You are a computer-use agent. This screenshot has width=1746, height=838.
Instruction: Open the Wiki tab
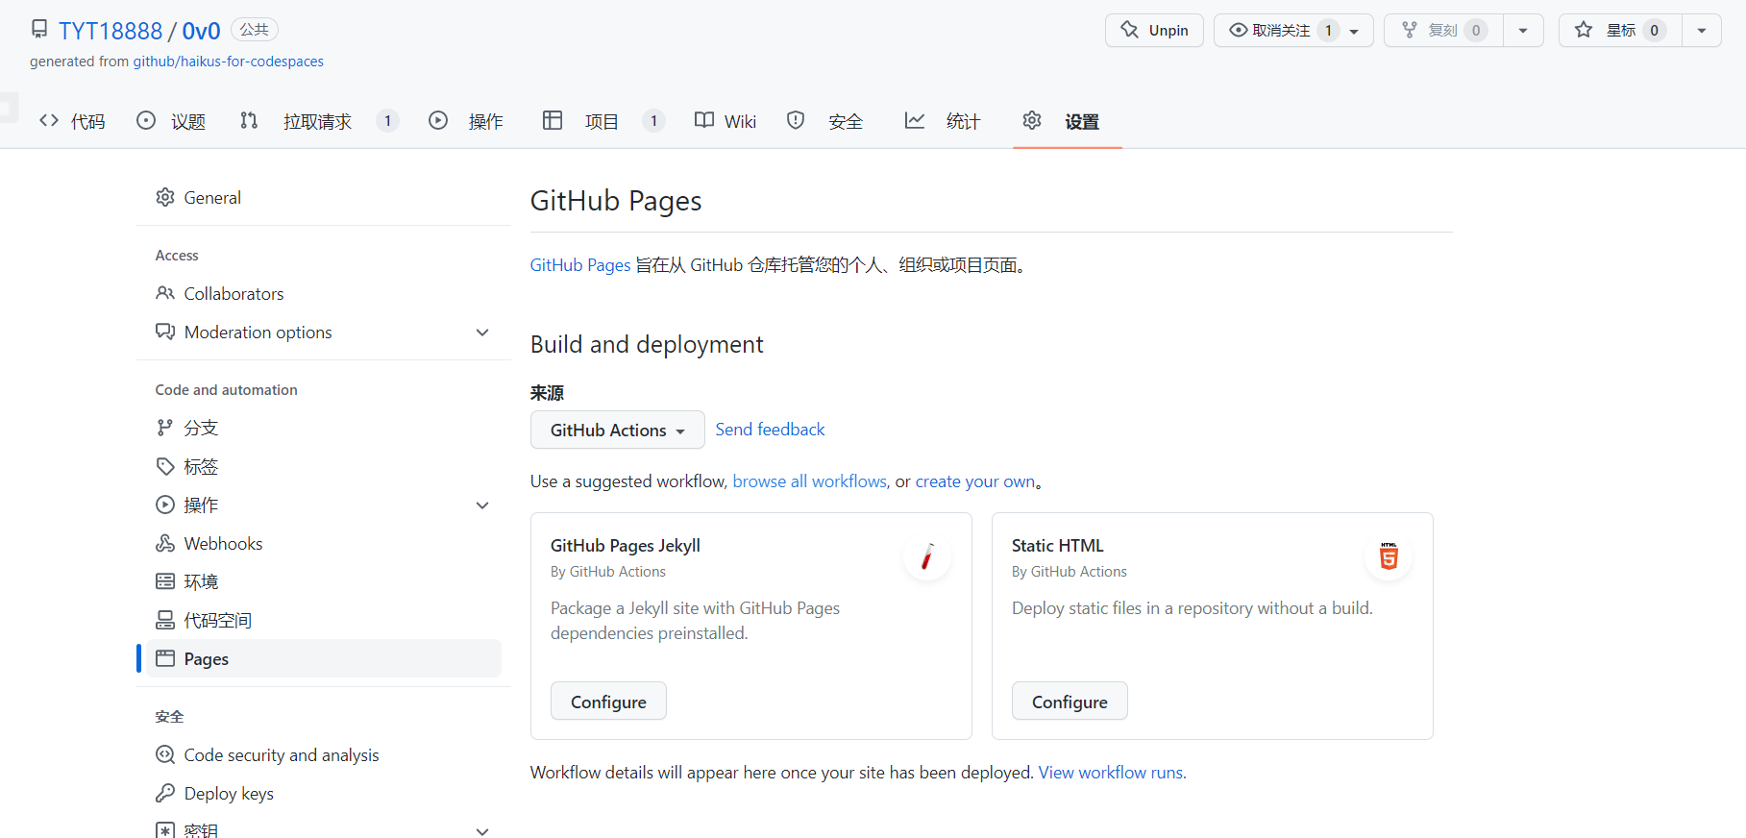(x=725, y=121)
